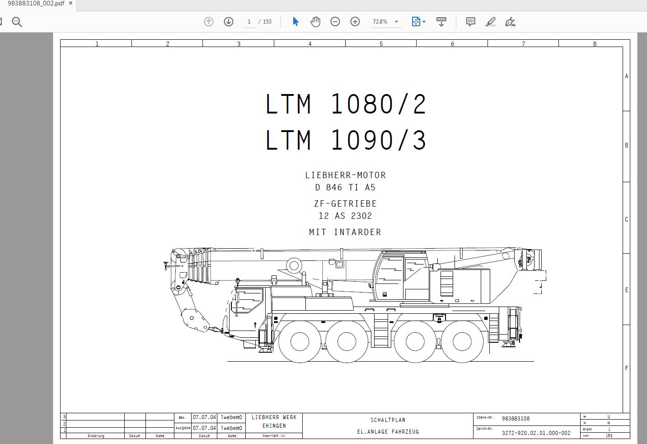The image size is (647, 444).
Task: Zoom in with the plus button
Action: (355, 22)
